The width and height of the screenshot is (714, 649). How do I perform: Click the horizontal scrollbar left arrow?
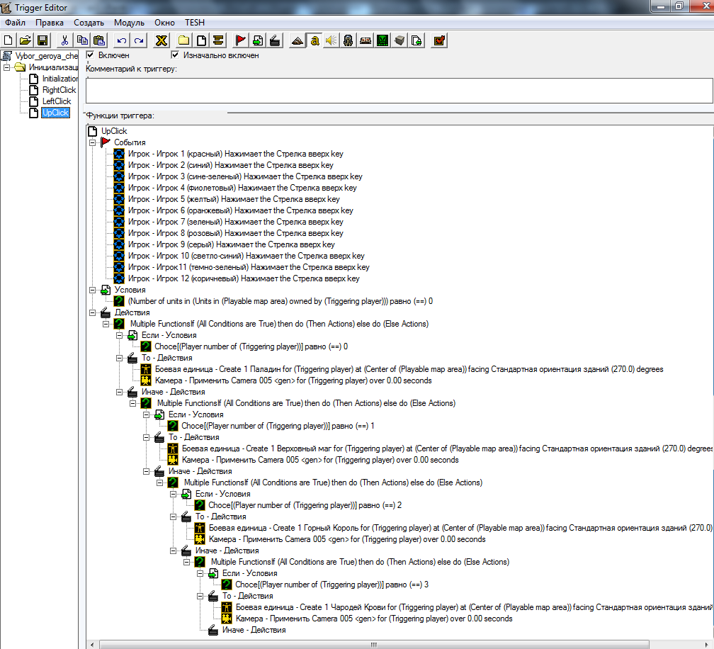(92, 645)
